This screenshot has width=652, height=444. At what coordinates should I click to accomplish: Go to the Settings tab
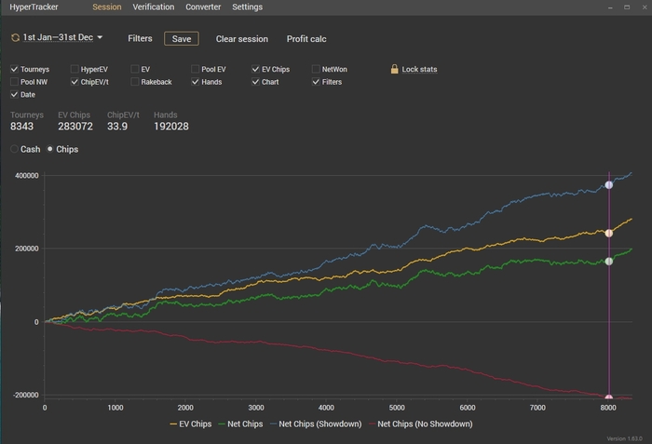click(x=247, y=7)
